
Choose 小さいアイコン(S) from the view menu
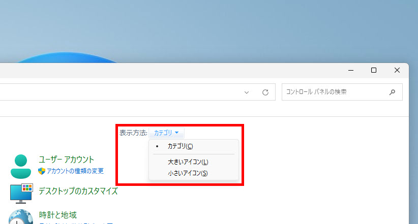[188, 173]
